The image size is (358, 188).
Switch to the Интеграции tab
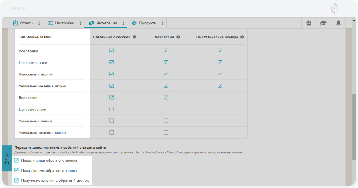tap(106, 23)
